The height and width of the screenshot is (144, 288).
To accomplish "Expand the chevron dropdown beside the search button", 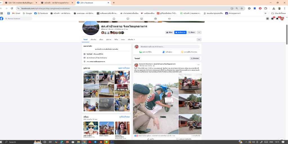I will 199,32.
